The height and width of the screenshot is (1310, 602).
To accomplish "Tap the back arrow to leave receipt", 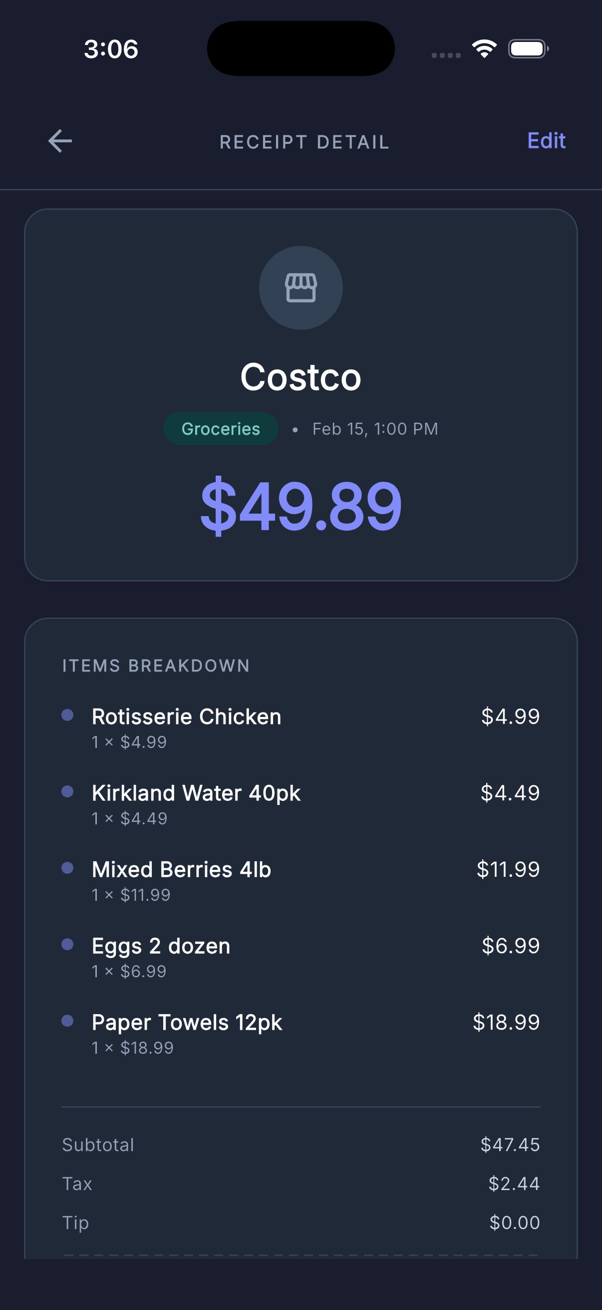I will point(59,141).
